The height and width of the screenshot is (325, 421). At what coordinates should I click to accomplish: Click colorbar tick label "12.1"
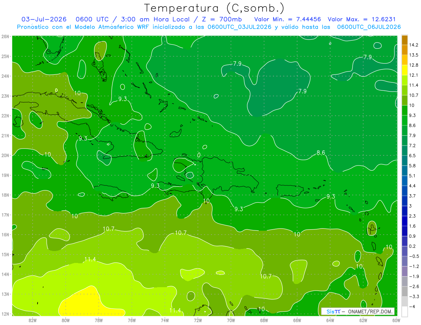click(414, 75)
